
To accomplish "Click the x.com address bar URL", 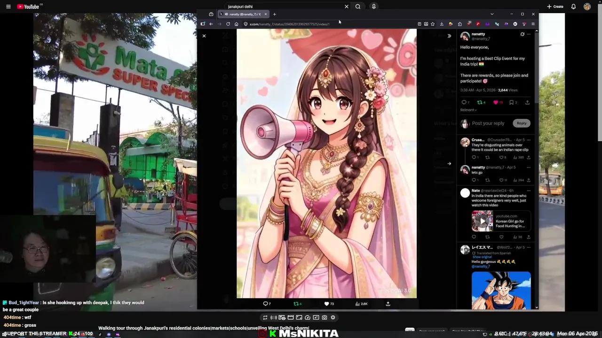I will pos(289,24).
